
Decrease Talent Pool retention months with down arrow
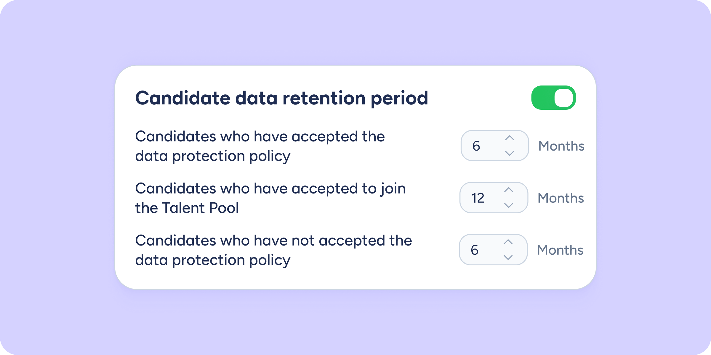tap(509, 205)
